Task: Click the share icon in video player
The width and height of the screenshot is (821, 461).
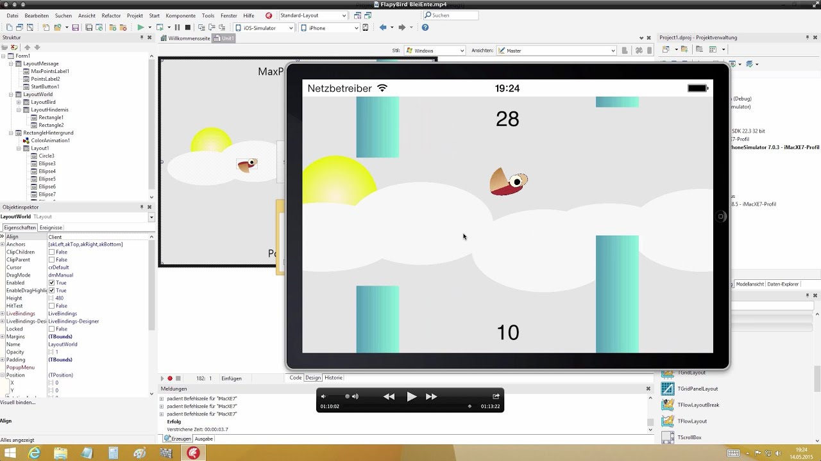Action: (496, 396)
